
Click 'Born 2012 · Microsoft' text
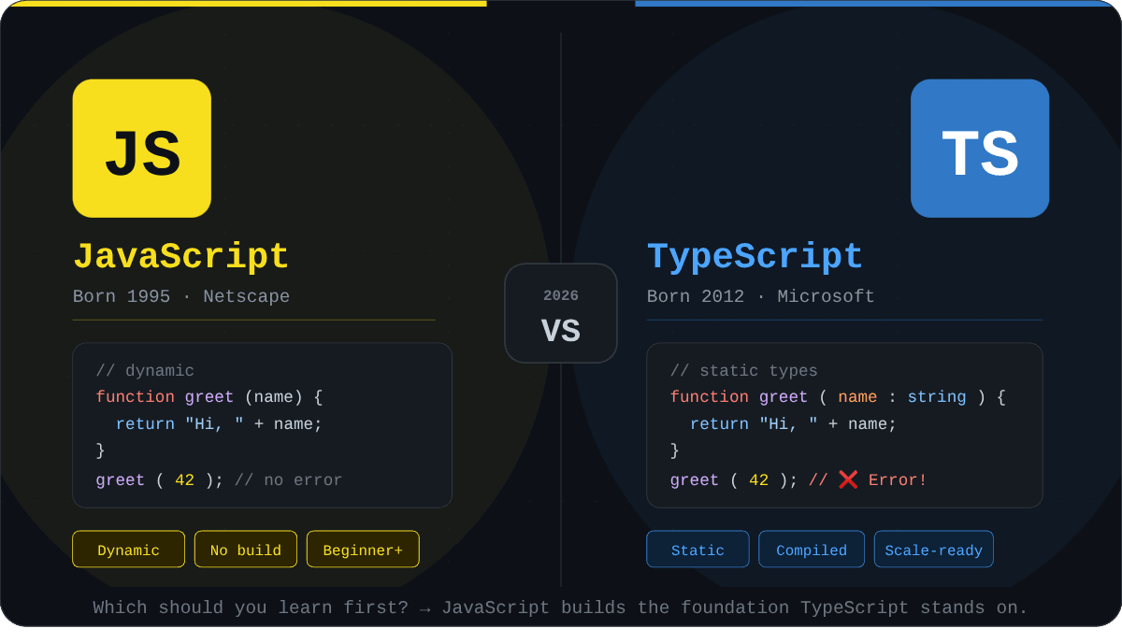[x=761, y=297]
